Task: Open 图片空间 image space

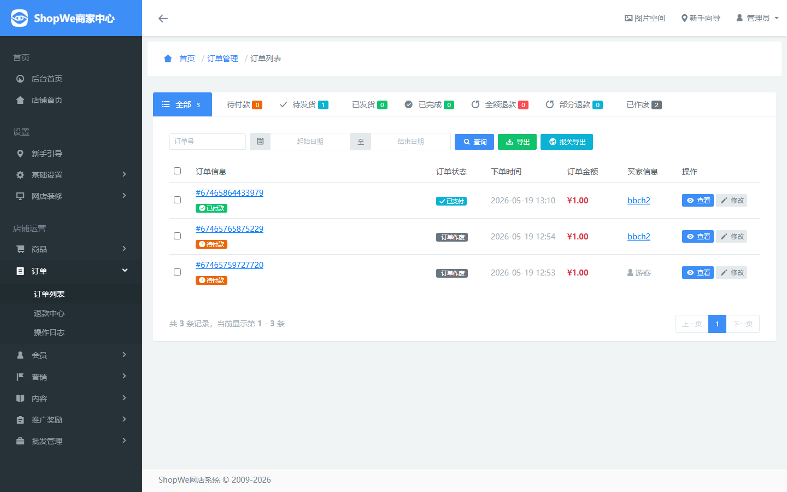Action: [x=645, y=18]
